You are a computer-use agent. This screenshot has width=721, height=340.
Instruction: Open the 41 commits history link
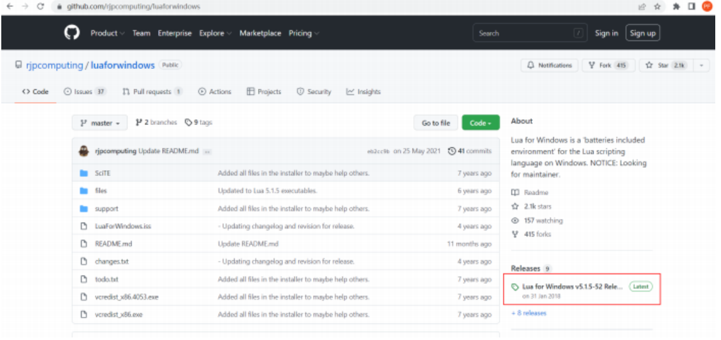coord(469,151)
